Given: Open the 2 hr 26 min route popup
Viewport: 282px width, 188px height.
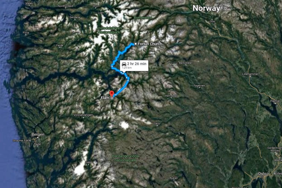Looking at the screenshot, I should 134,66.
